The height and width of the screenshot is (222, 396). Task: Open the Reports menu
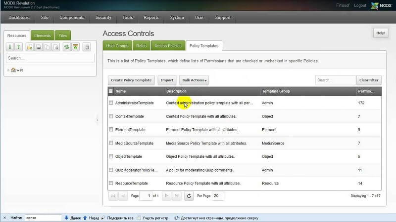point(151,17)
